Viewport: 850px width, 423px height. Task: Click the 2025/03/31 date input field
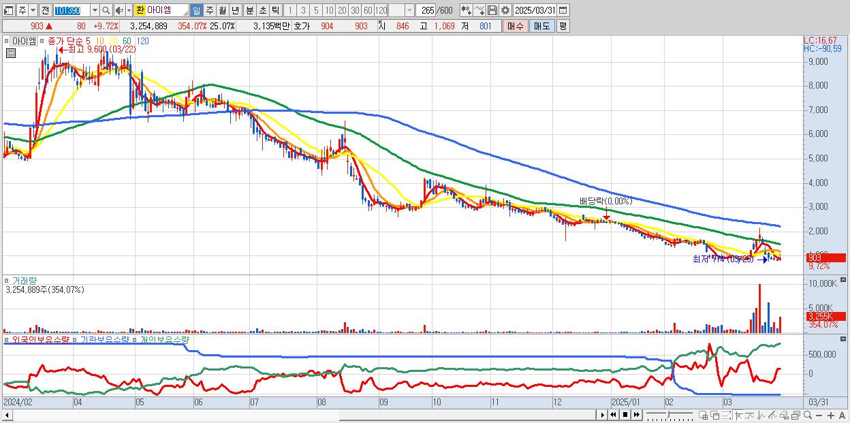535,10
